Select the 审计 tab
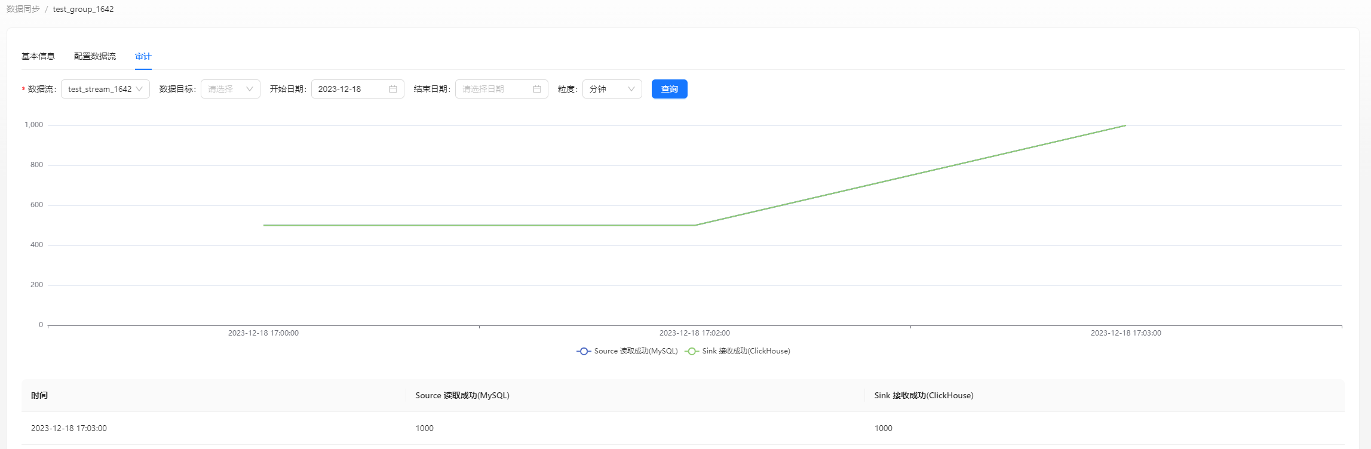Viewport: 1371px width, 449px height. click(143, 56)
